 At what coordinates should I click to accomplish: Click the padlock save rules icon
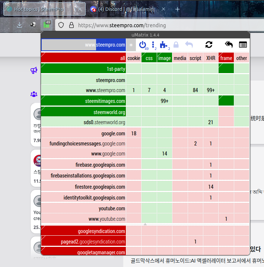click(176, 45)
